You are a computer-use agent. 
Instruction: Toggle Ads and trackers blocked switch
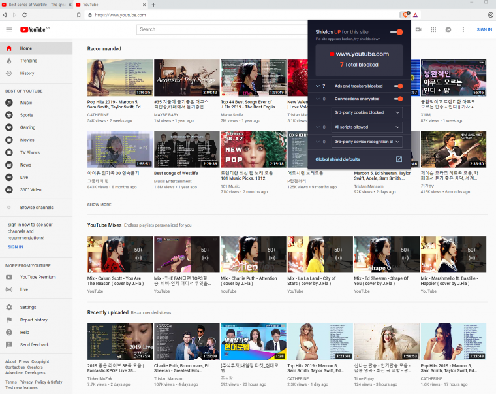pyautogui.click(x=399, y=86)
